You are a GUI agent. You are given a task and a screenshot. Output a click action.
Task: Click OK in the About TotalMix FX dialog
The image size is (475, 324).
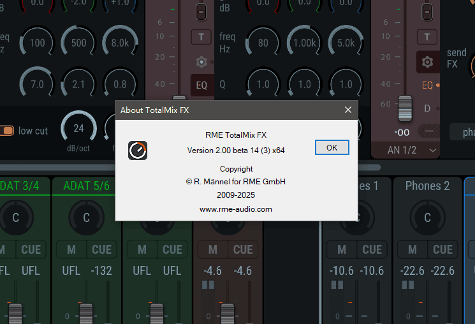click(332, 147)
